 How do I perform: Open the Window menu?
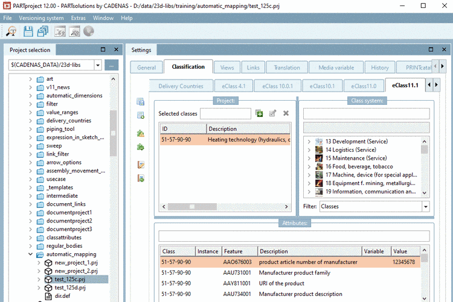103,18
